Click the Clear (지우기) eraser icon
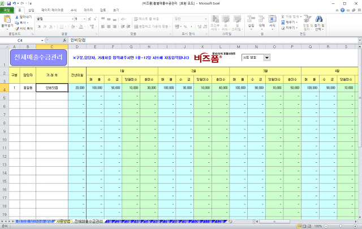The height and width of the screenshot is (229, 362). (283, 28)
